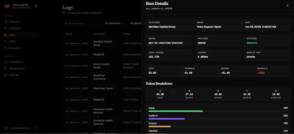Viewport: 294px width, 134px height.
Task: Sort by the AGENT column header
Action: 126,34
